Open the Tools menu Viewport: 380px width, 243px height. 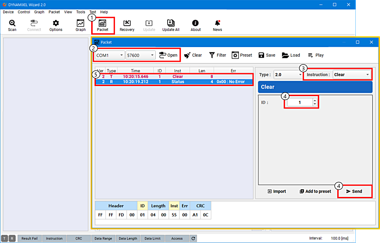pyautogui.click(x=80, y=12)
